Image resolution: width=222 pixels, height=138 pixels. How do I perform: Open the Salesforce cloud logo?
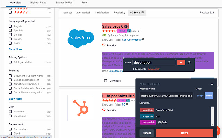click(81, 38)
